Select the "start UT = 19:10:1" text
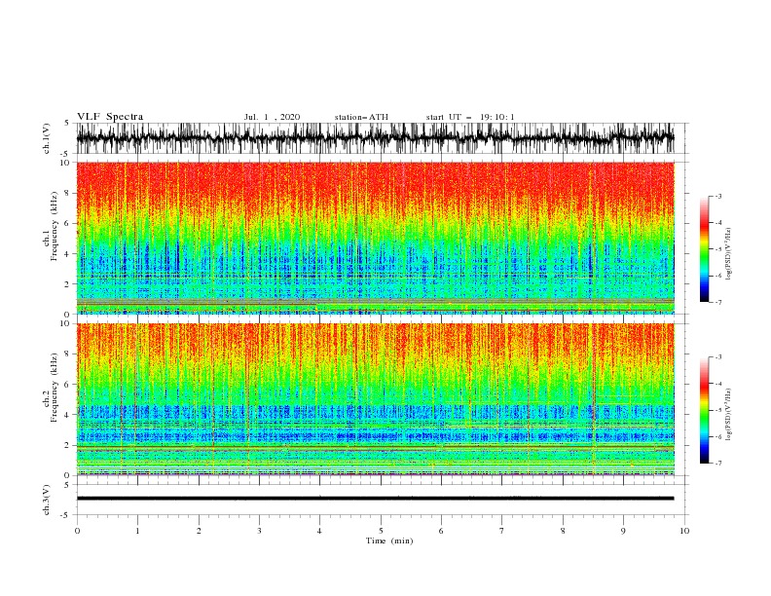Screen dimensions: 771x596 click(470, 117)
